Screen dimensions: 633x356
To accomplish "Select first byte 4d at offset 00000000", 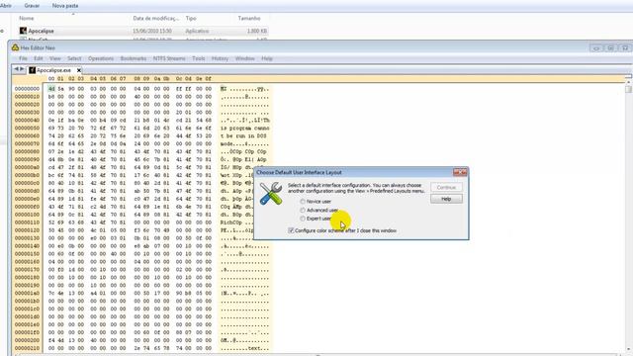I will [51, 88].
